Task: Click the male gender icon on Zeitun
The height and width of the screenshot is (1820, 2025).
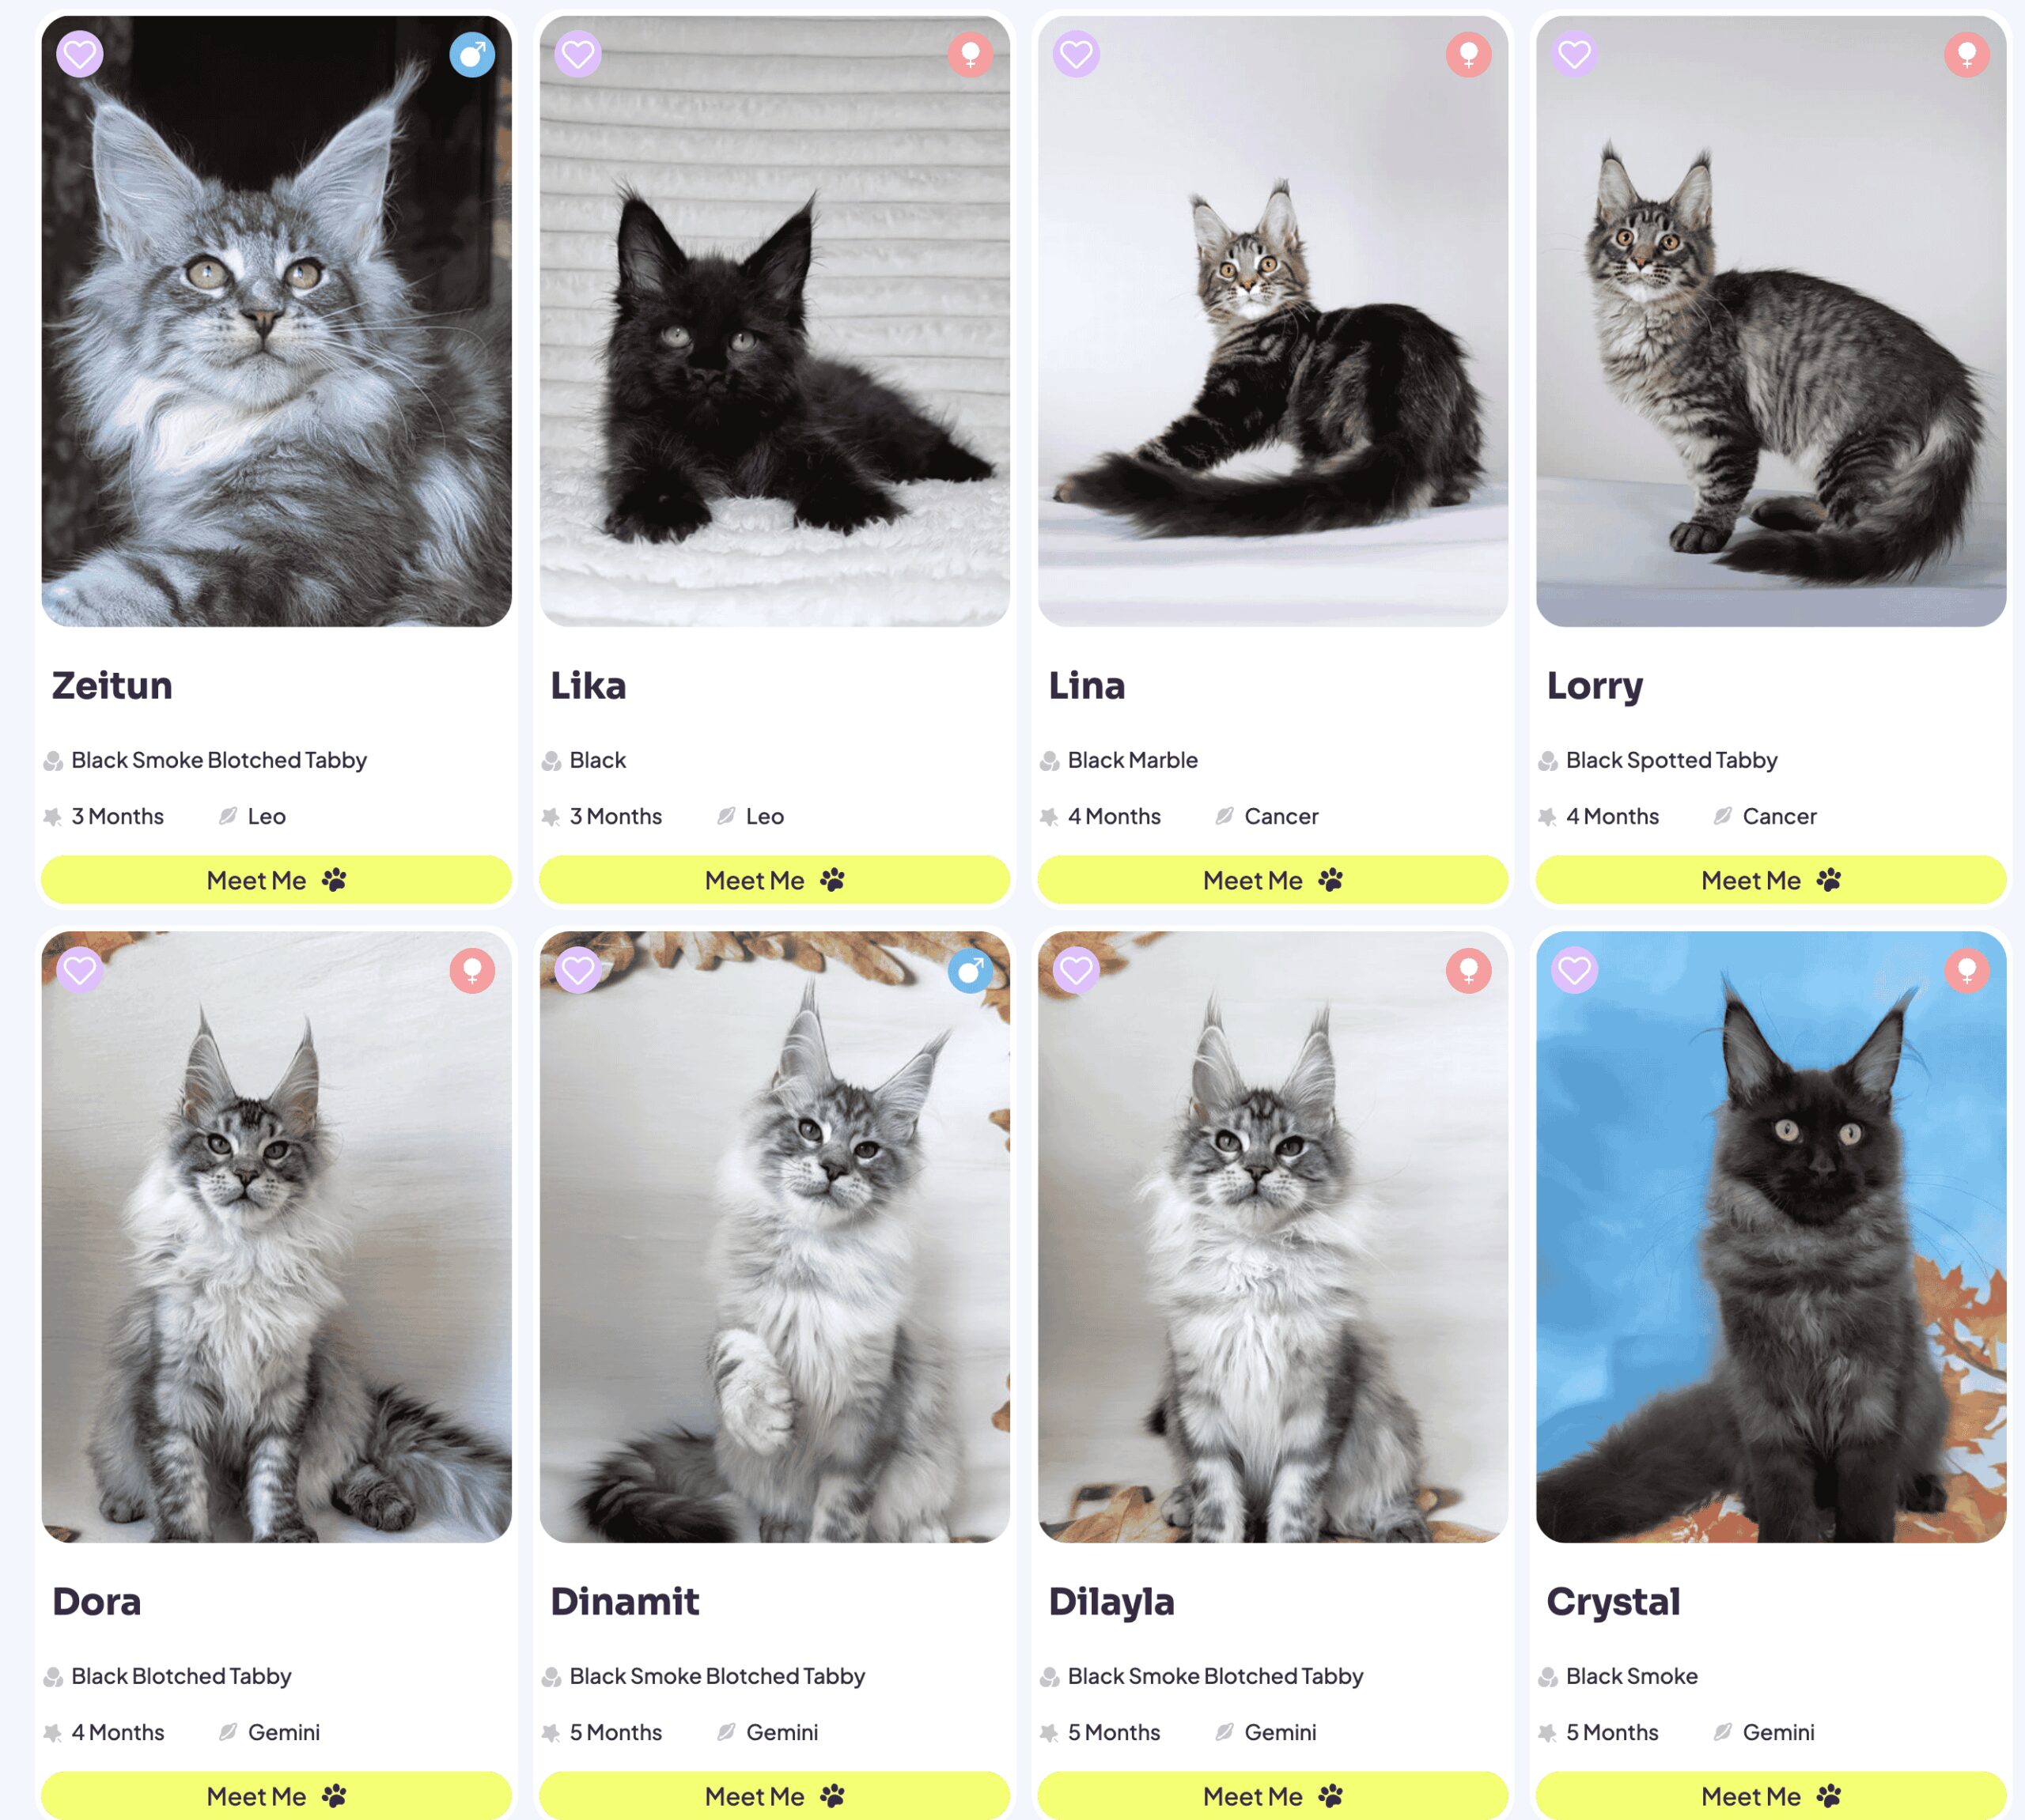Action: [x=472, y=54]
